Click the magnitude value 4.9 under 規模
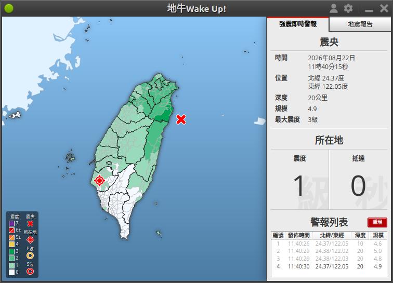The image size is (393, 283). click(x=312, y=109)
